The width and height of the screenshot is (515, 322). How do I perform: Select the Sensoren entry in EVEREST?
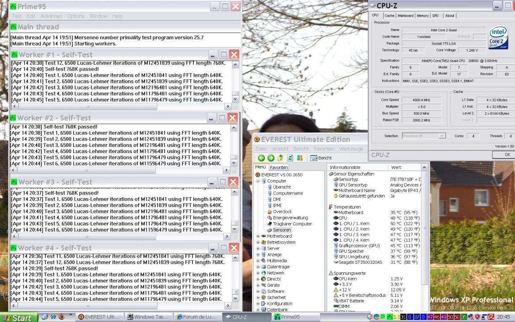tap(282, 230)
